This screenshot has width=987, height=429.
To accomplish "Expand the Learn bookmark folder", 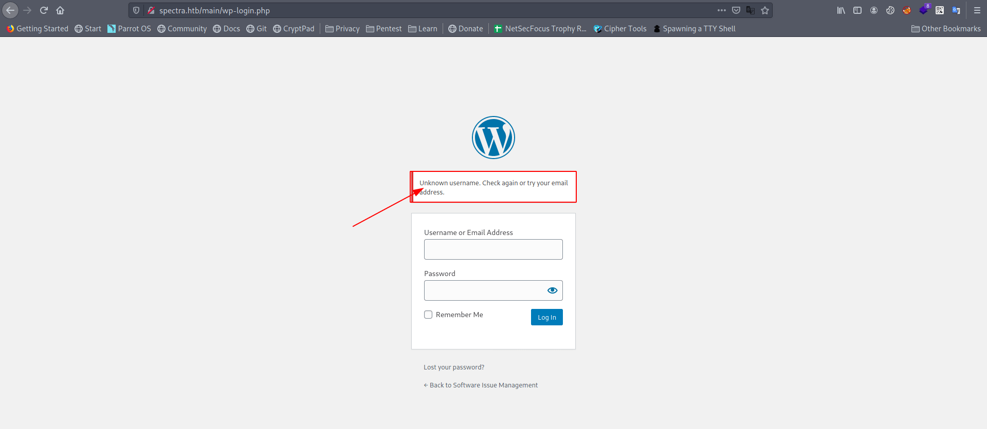I will coord(423,29).
